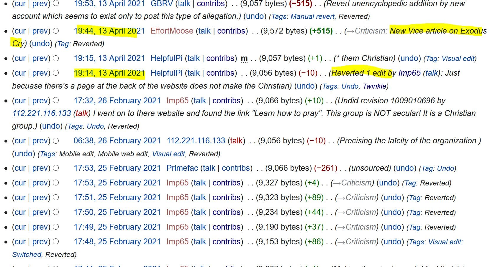This screenshot has height=267, width=490.
Task: Open GBRV's talk page link
Action: point(184,4)
